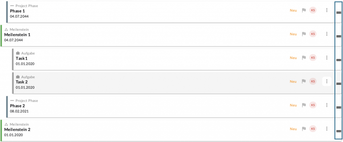Image resolution: width=343 pixels, height=142 pixels.
Task: Open the three-dot menu for Task1
Action: tap(327, 57)
